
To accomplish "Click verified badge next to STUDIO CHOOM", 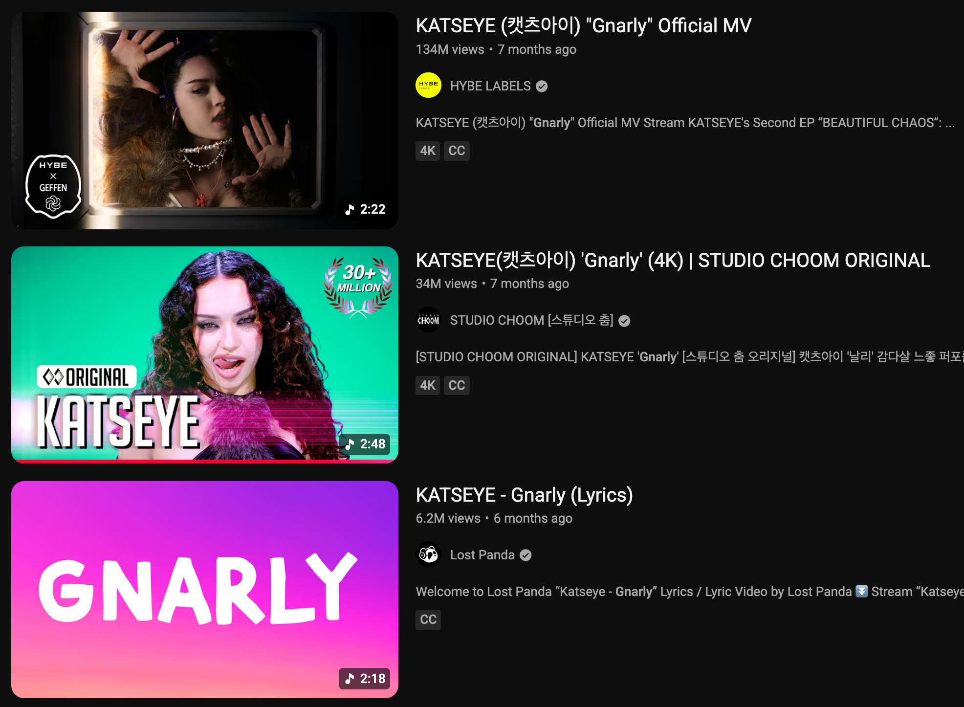I will coord(624,321).
